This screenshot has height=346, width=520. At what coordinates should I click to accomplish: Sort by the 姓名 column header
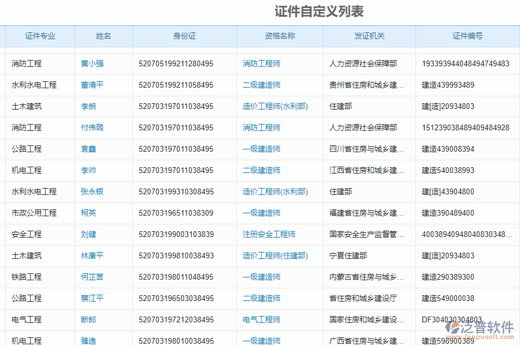coord(103,36)
